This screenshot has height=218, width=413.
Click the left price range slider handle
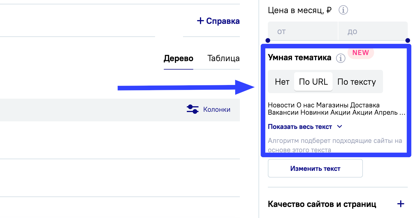(x=268, y=40)
